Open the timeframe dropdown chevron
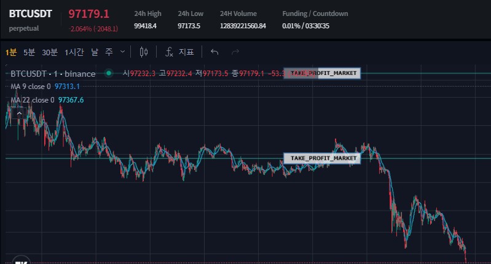This screenshot has height=264, width=491. pyautogui.click(x=123, y=52)
